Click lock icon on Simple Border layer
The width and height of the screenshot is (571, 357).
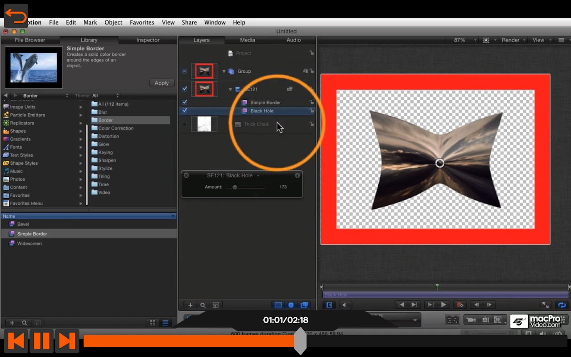click(x=312, y=102)
